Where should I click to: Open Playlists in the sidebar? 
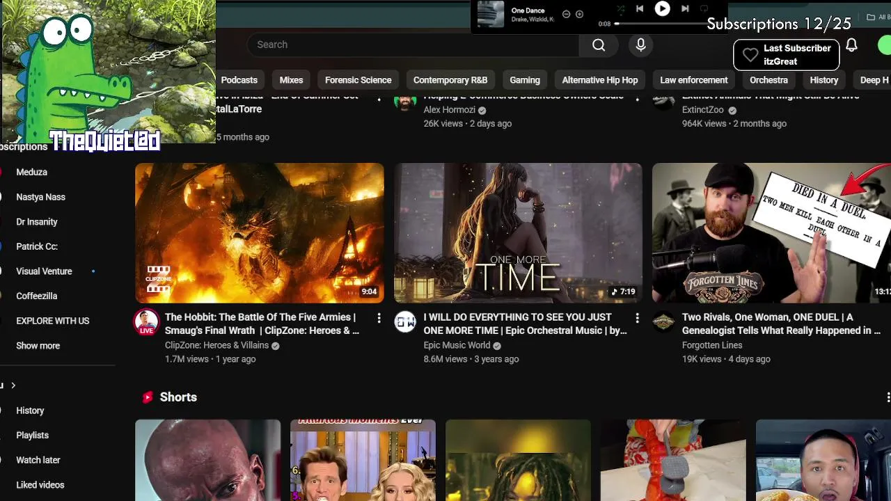[33, 435]
